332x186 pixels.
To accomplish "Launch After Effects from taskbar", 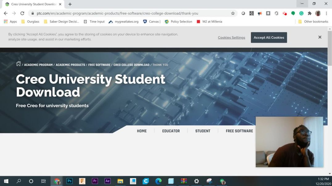I will click(x=108, y=181).
